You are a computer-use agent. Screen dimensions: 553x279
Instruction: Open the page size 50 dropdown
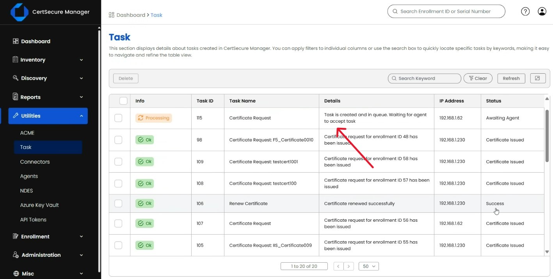coord(368,266)
